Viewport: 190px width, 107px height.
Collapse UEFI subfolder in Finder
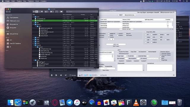tap(35, 26)
